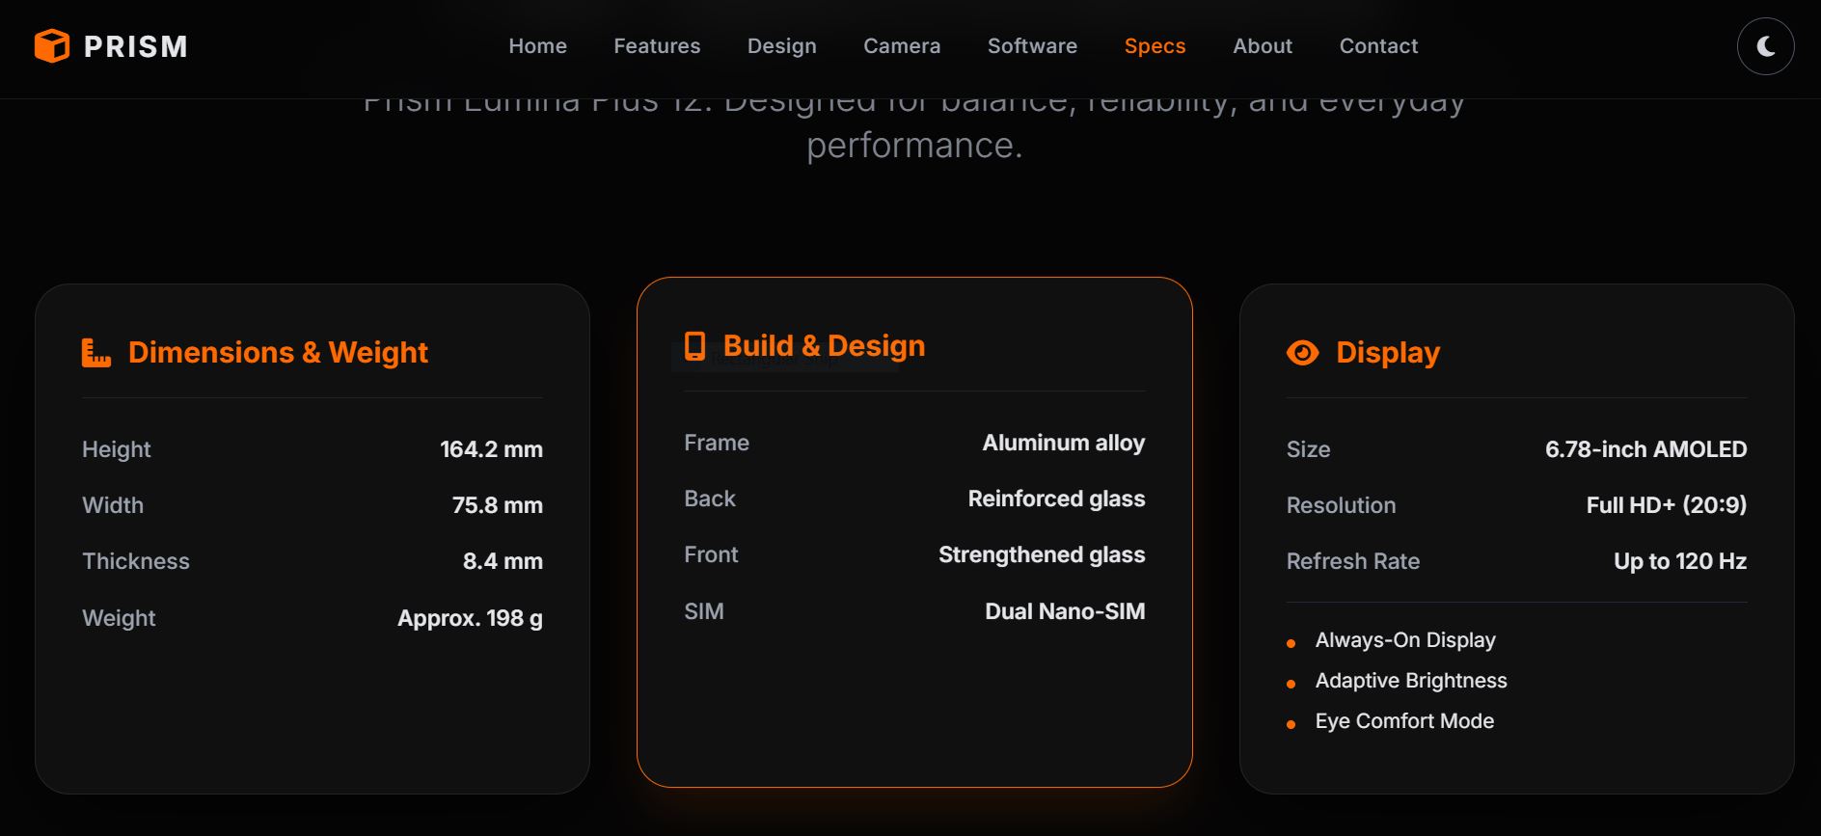This screenshot has height=836, width=1821.
Task: Go to the Features section
Action: (x=657, y=46)
